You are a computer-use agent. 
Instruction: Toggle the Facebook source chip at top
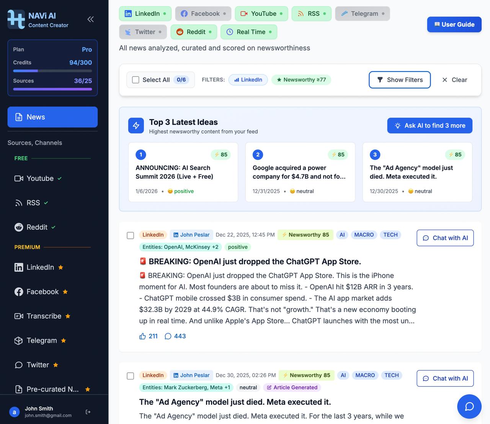(203, 13)
